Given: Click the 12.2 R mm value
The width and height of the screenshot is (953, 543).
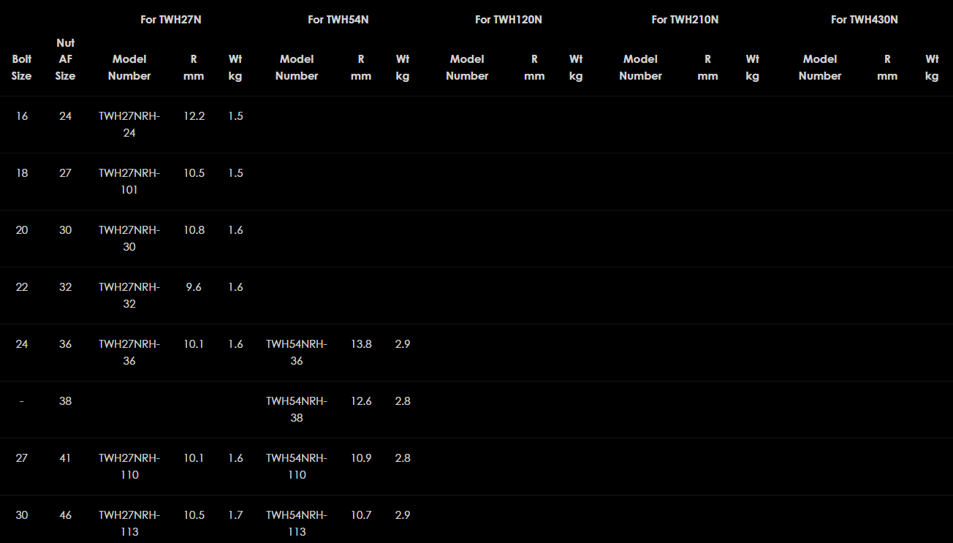Looking at the screenshot, I should [x=194, y=116].
